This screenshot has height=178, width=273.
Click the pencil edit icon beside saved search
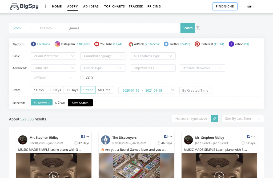click(x=215, y=119)
